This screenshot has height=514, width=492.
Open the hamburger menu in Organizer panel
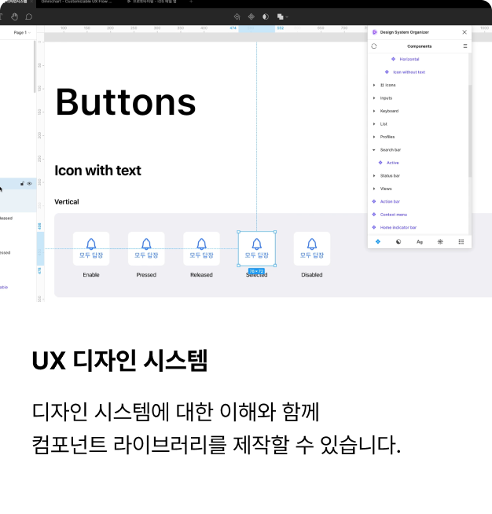tap(465, 46)
